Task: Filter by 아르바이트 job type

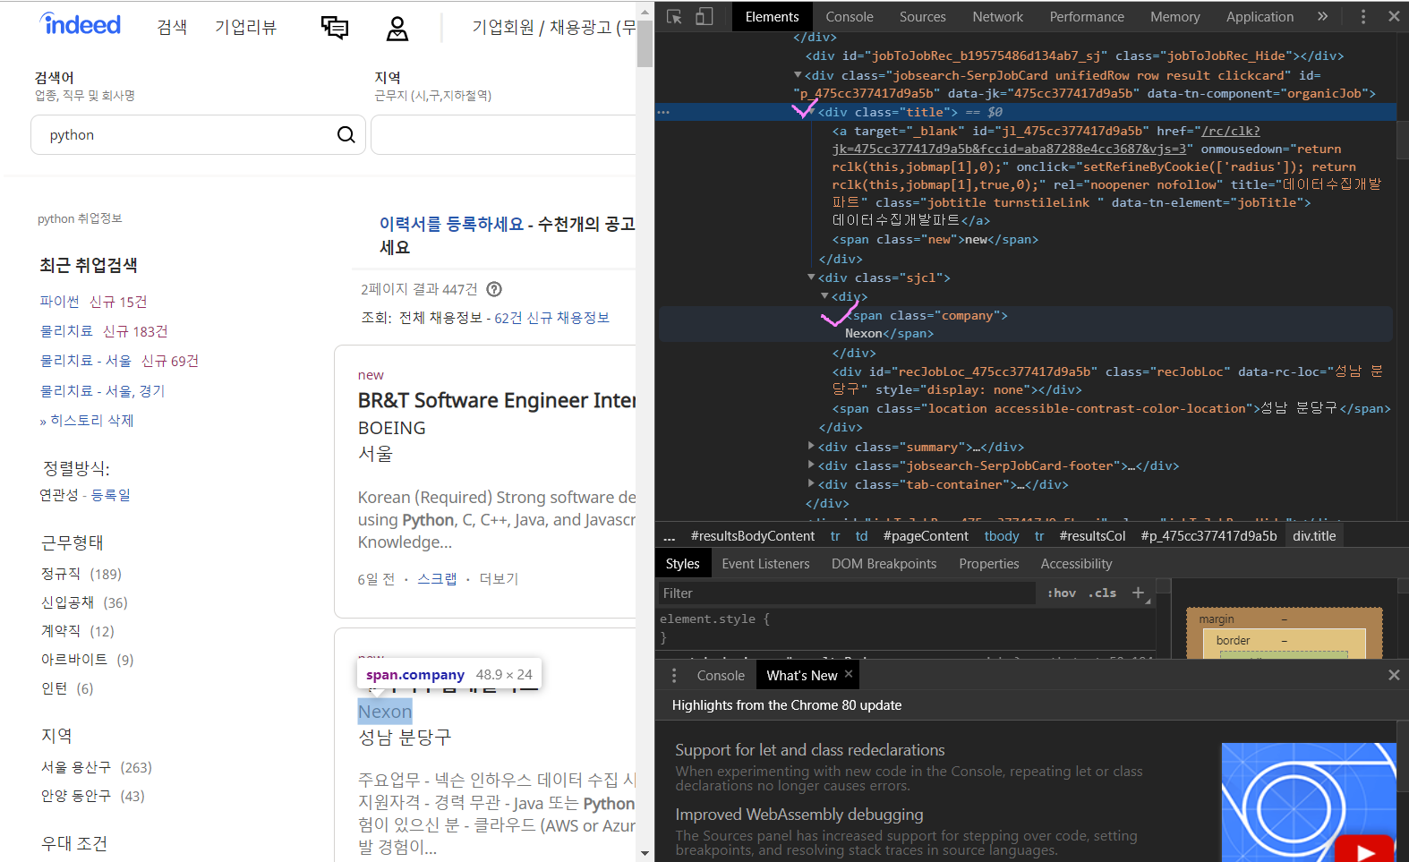Action: coord(74,660)
